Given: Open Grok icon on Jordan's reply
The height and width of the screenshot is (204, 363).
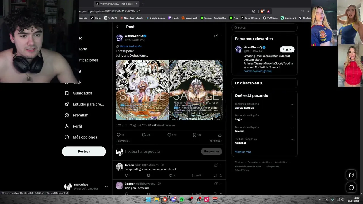Looking at the screenshot, I should [216, 165].
